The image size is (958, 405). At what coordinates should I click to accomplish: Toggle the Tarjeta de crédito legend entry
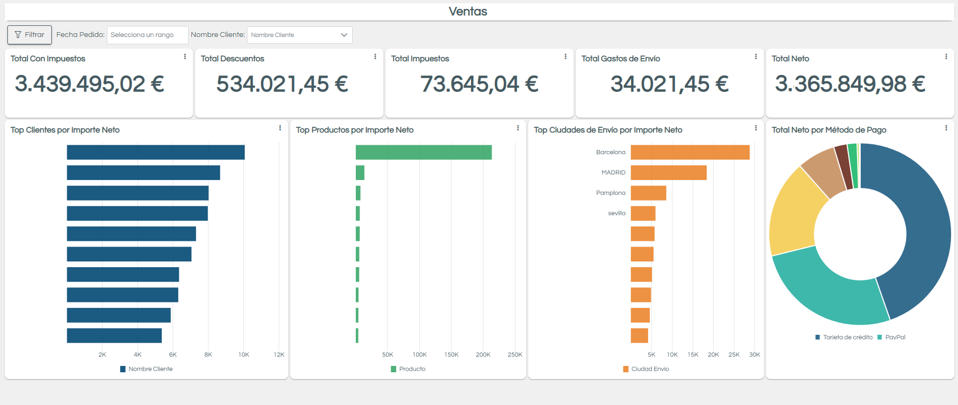[844, 337]
